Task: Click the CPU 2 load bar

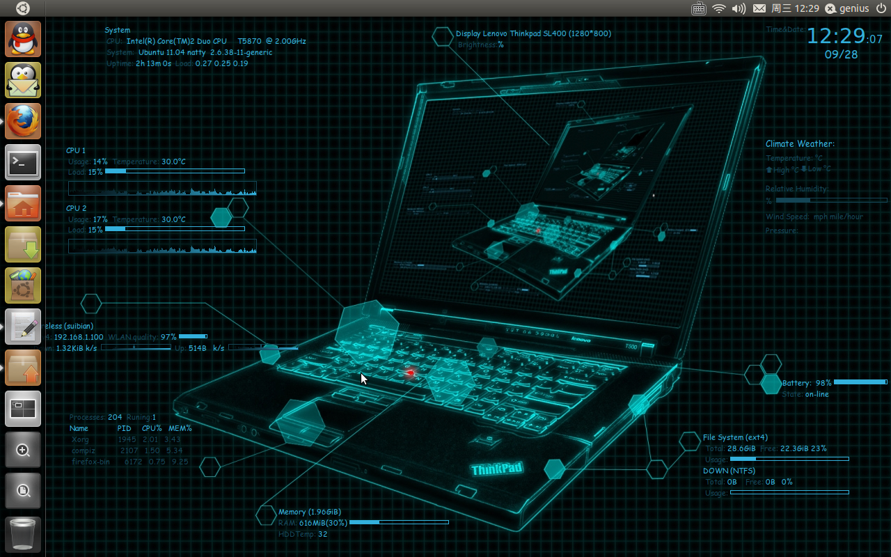Action: tap(175, 228)
